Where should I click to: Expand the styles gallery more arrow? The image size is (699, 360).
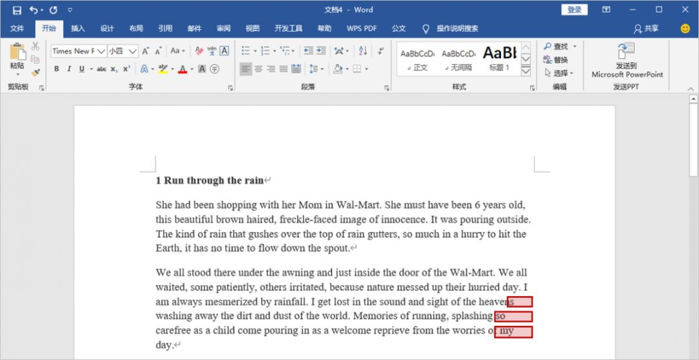[x=526, y=70]
